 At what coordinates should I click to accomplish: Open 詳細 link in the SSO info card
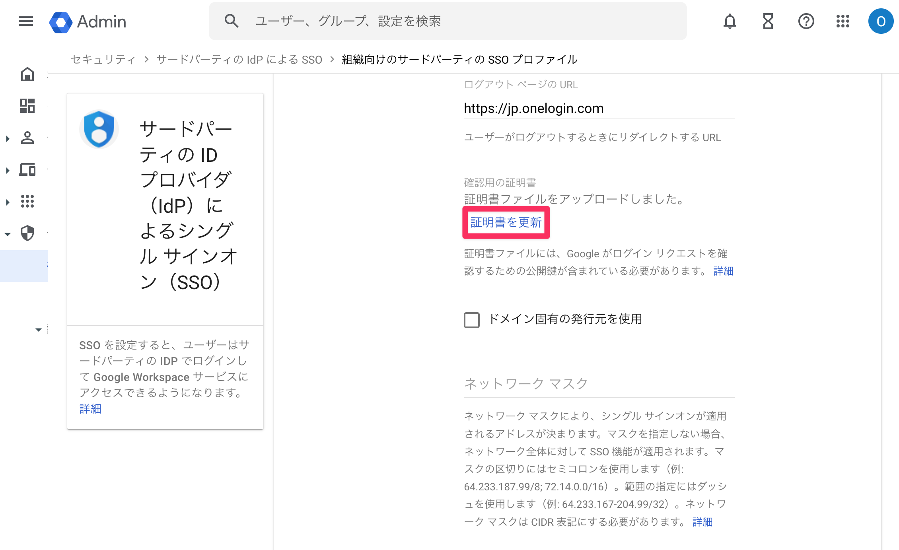coord(90,408)
